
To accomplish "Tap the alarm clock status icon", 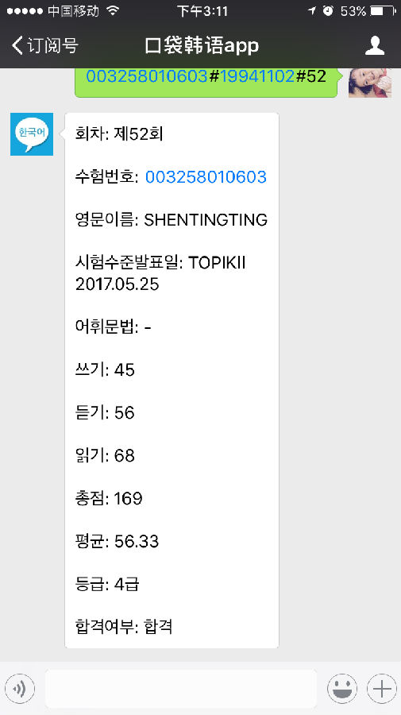I will [x=328, y=11].
